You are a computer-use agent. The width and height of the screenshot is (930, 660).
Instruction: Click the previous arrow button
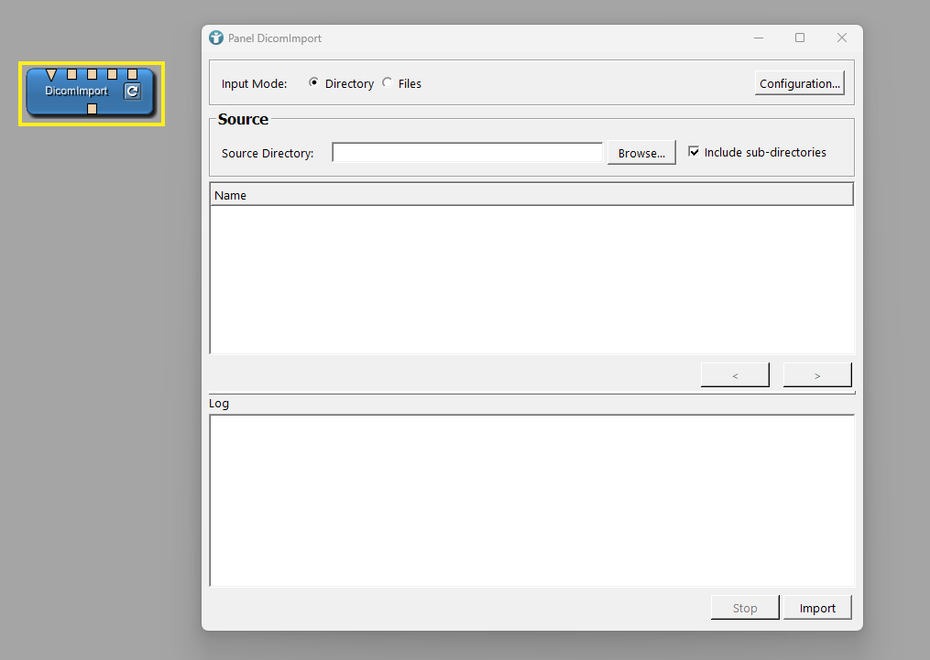tap(735, 375)
